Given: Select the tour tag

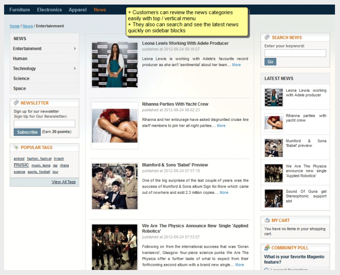Looking at the screenshot, I should [55, 172].
